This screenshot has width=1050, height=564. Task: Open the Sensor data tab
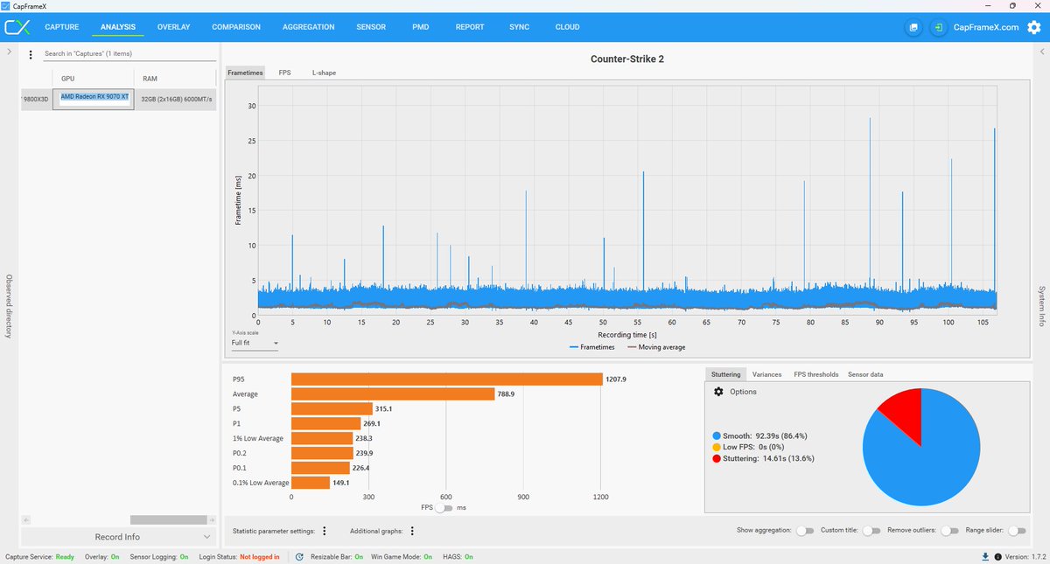(x=865, y=374)
